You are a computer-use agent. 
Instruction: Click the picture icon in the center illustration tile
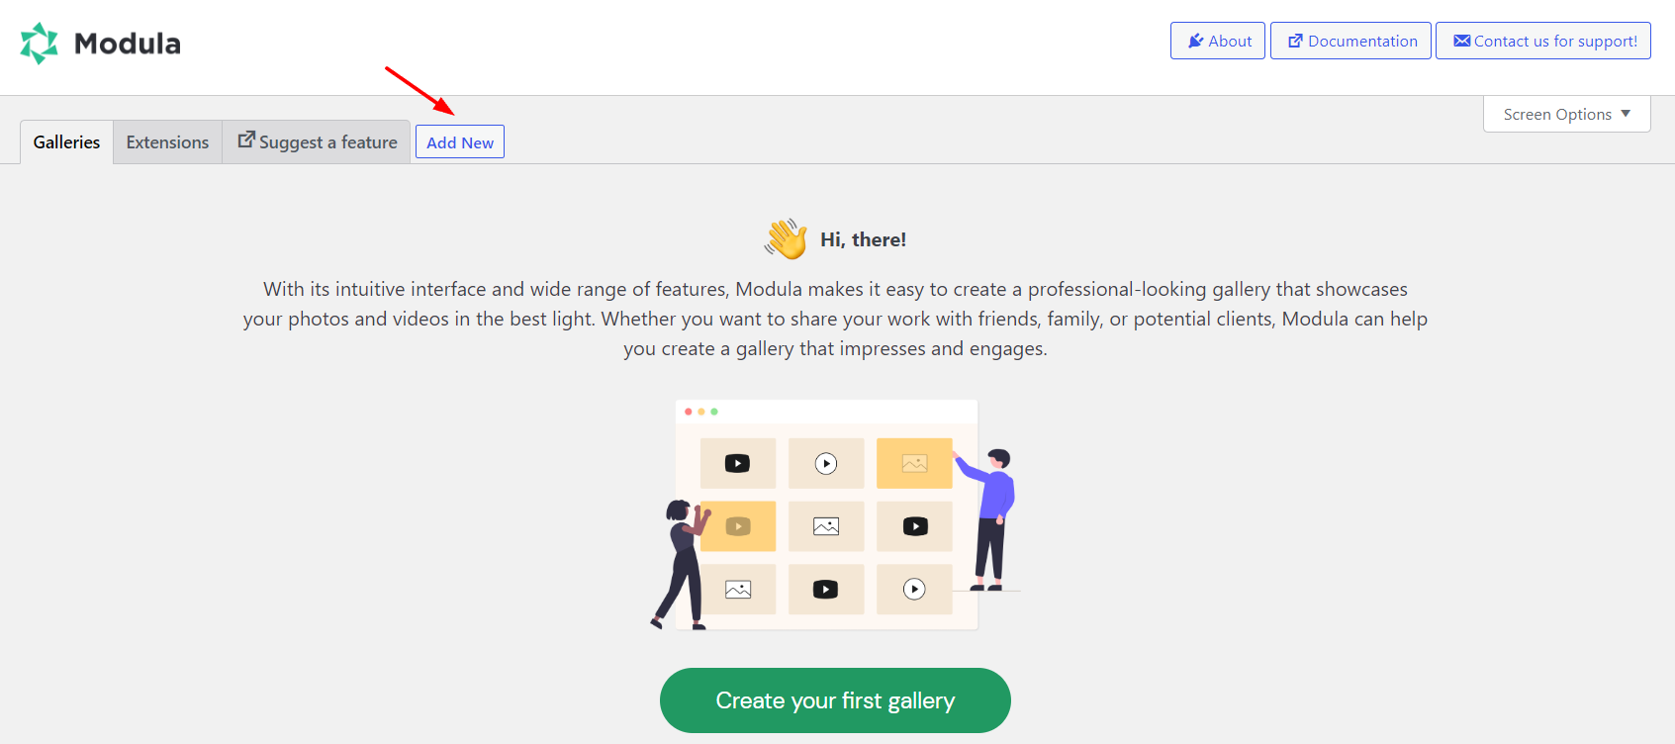tap(826, 526)
